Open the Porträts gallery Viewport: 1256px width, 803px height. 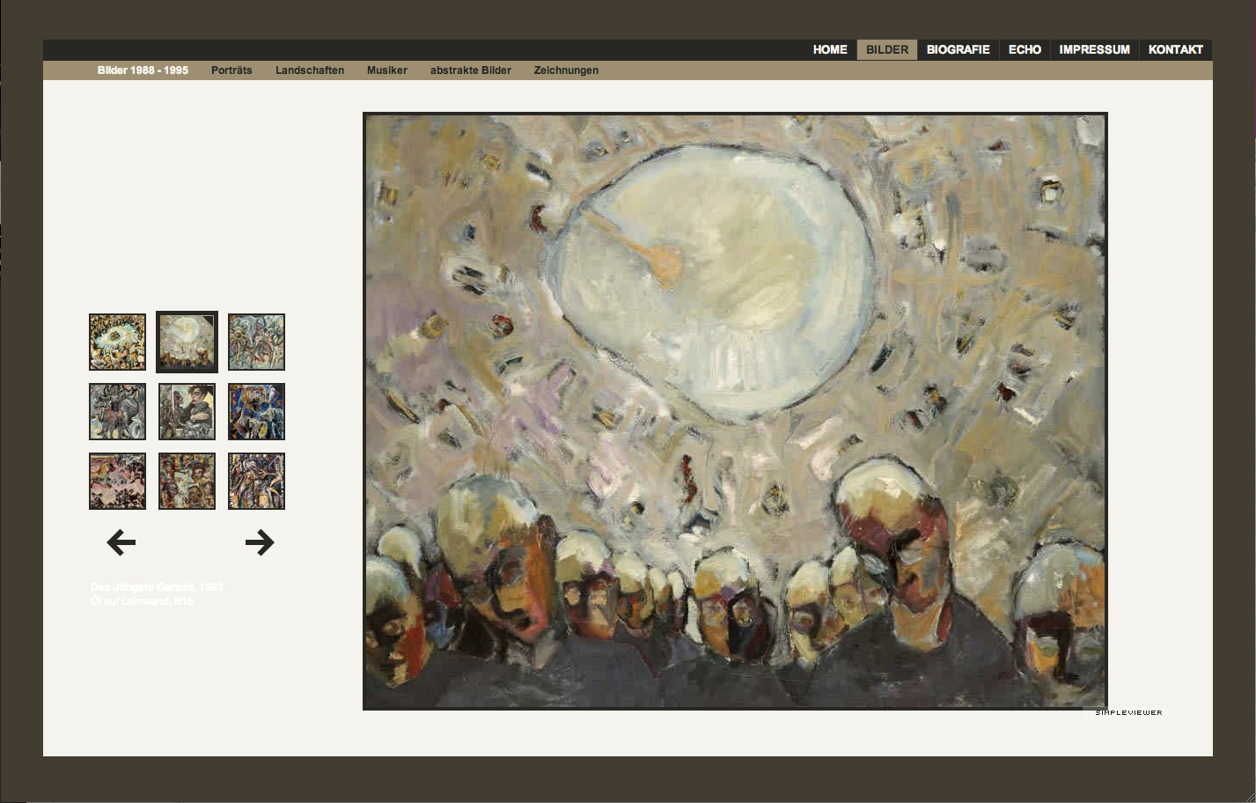231,70
